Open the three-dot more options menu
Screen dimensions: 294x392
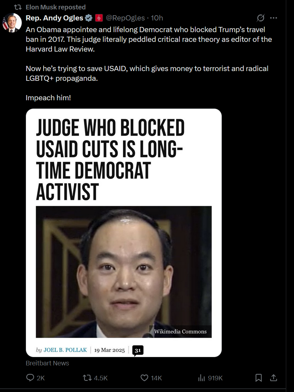tap(274, 18)
